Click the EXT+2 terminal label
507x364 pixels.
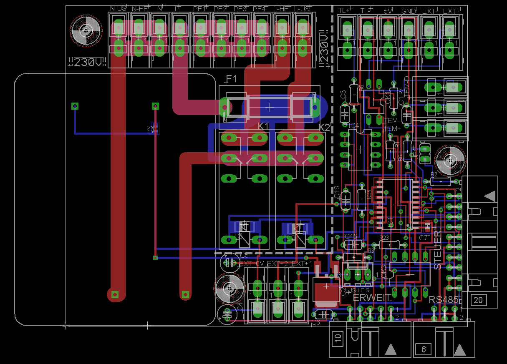(x=277, y=264)
